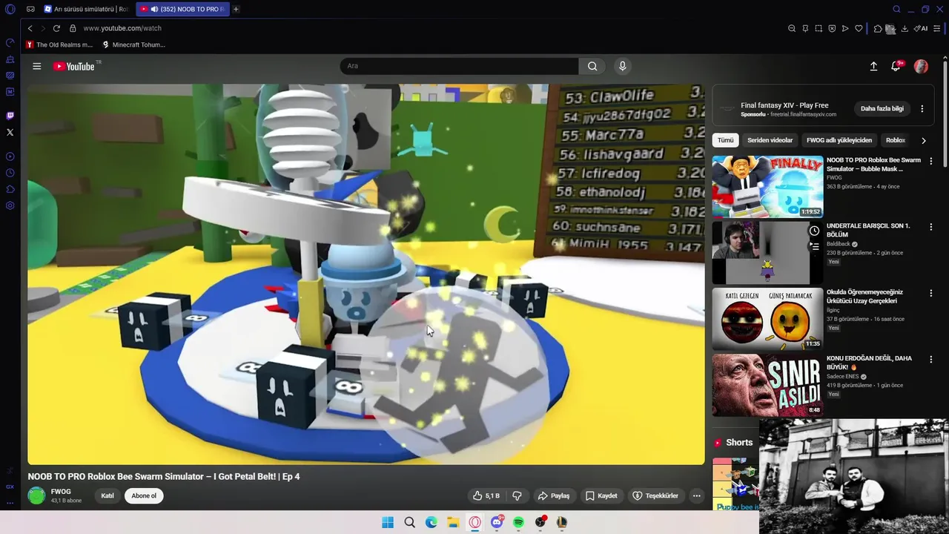Screen dimensions: 949x534
Task: Open more options for Final Fantasy ad
Action: (x=922, y=108)
